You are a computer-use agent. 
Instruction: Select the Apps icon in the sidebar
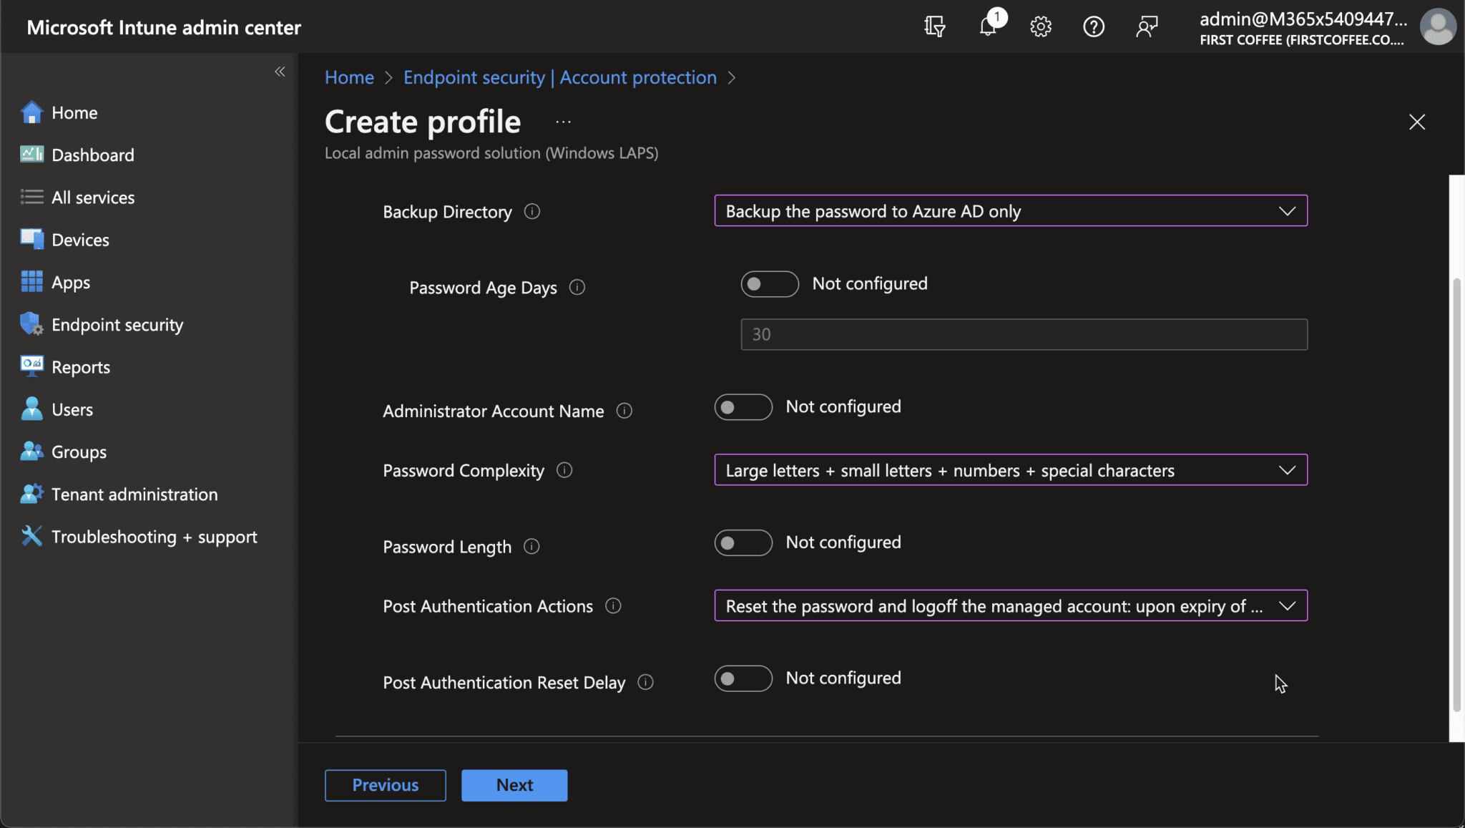pos(31,281)
